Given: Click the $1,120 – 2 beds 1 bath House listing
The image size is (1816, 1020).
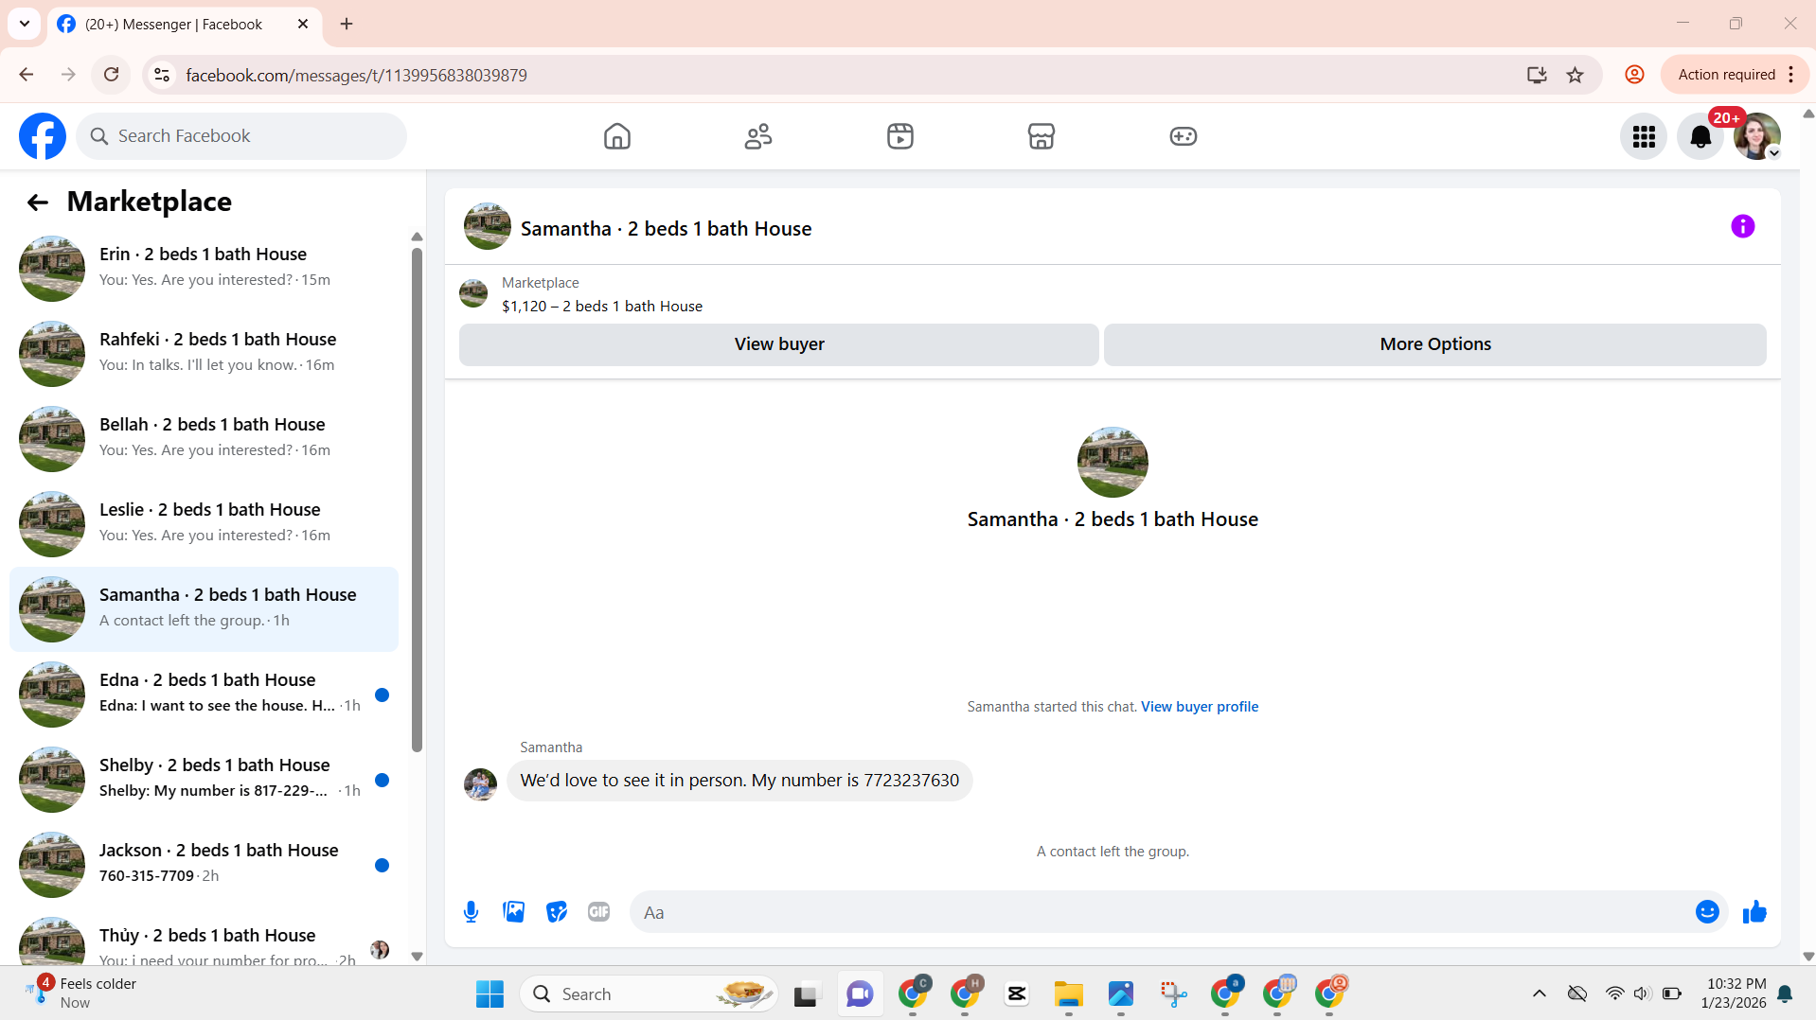Looking at the screenshot, I should point(602,307).
